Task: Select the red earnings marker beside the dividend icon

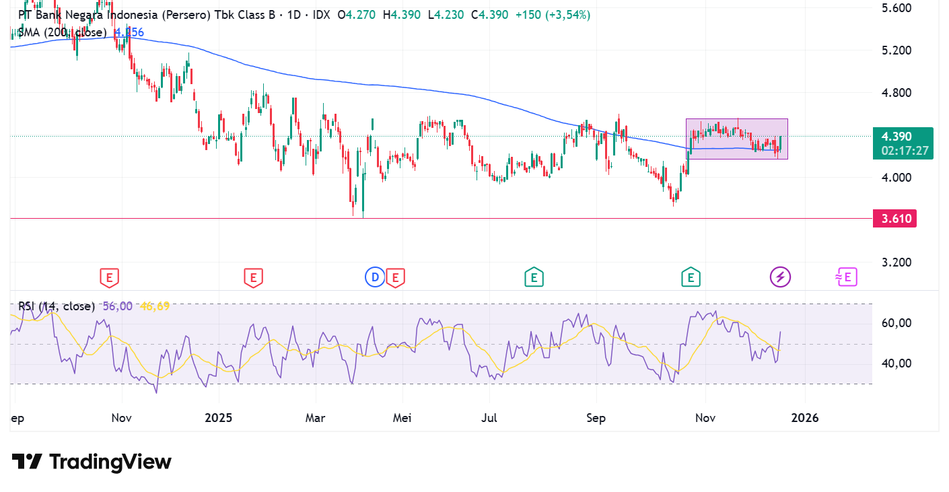Action: [395, 277]
